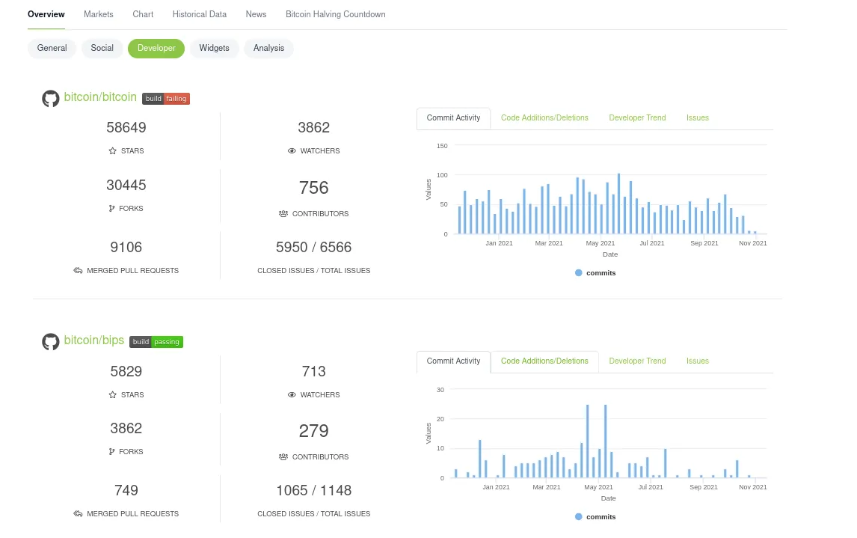Go to Historical Data tab

(x=200, y=14)
